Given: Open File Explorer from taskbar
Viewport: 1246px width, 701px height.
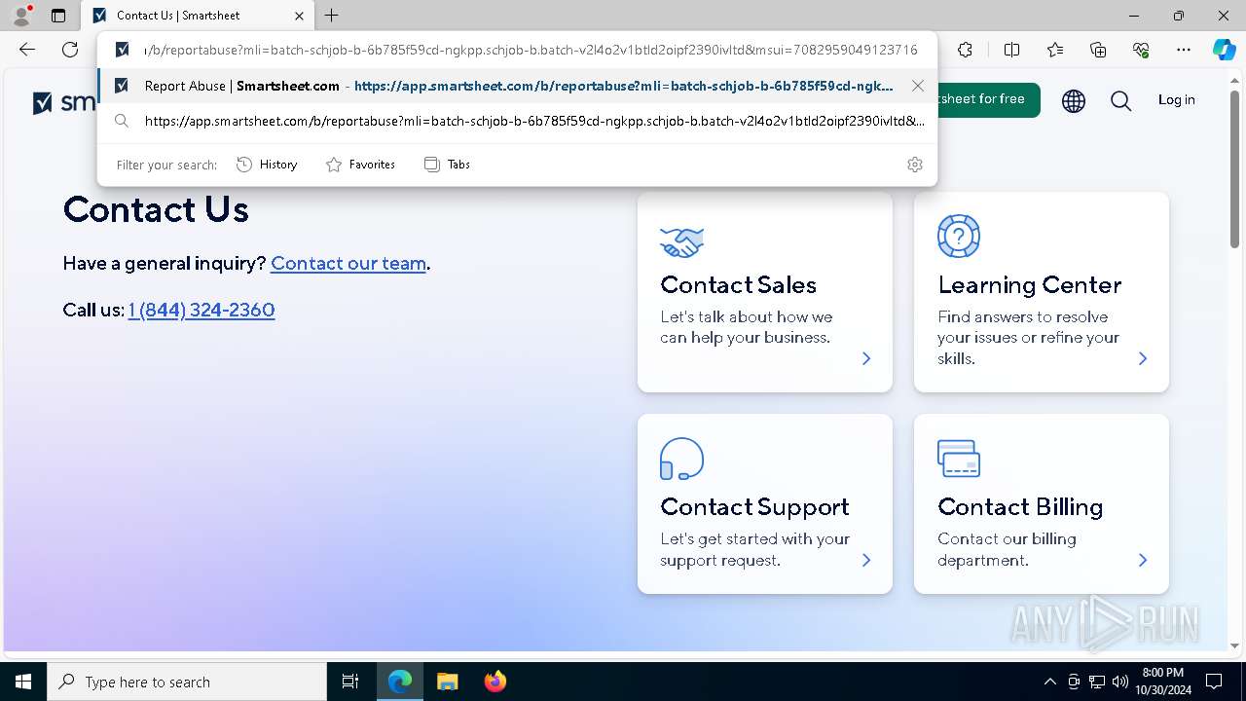Looking at the screenshot, I should pyautogui.click(x=448, y=682).
